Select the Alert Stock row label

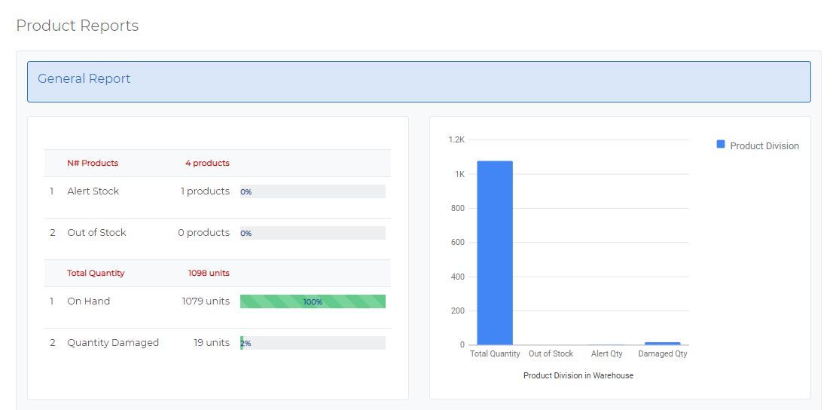coord(93,191)
